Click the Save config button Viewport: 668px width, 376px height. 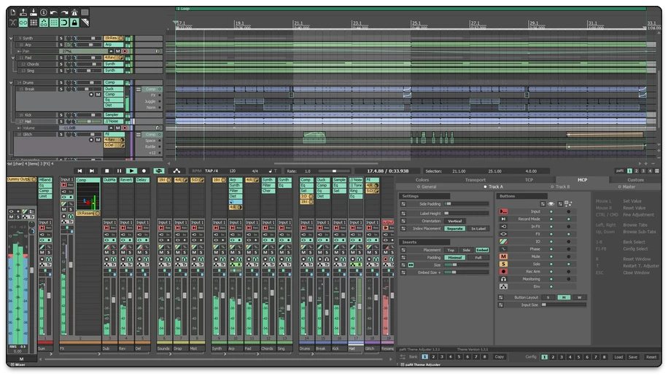click(x=633, y=357)
